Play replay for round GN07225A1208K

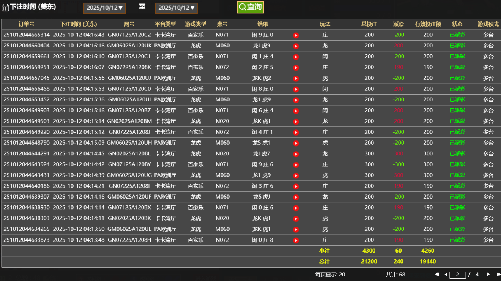coord(296,68)
